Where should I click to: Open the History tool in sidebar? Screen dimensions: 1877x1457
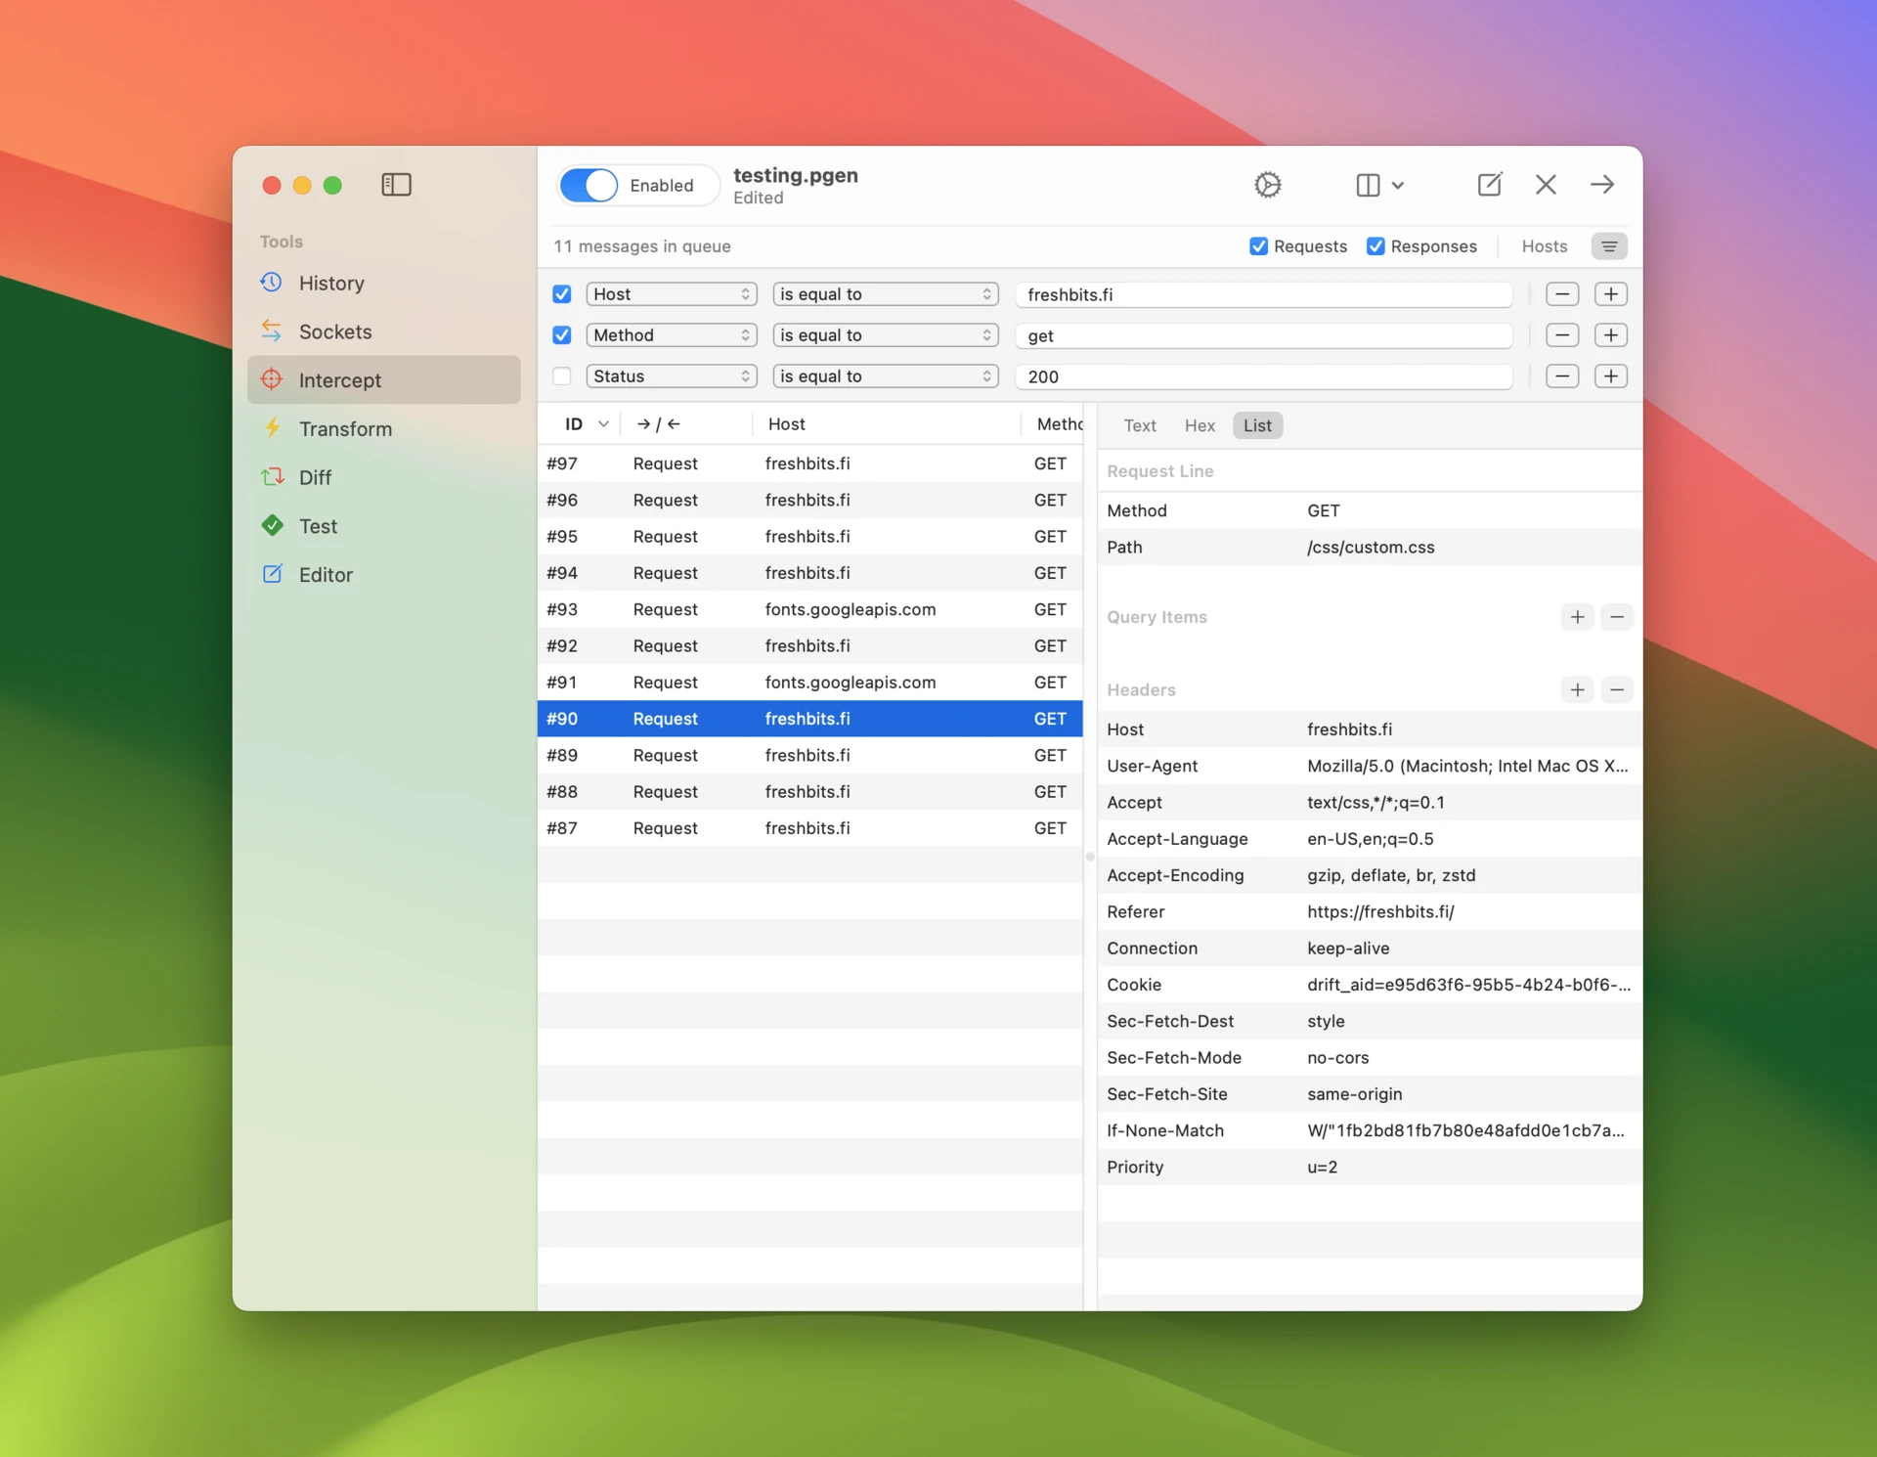coord(330,284)
